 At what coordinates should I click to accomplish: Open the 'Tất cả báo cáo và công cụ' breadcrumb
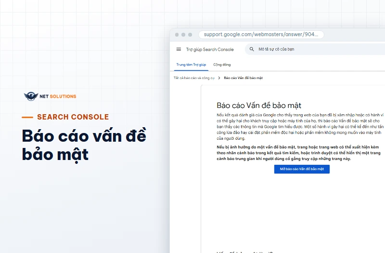pos(194,78)
